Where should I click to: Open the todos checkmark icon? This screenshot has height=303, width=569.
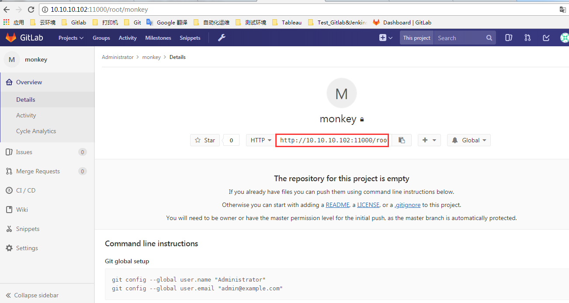[x=546, y=38]
